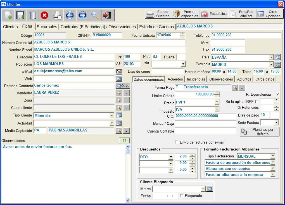Expand the Provincia dropdown

pos(271,65)
